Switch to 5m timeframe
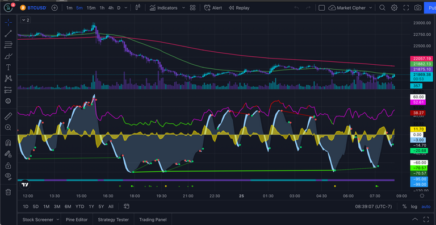This screenshot has height=225, width=436. point(79,8)
